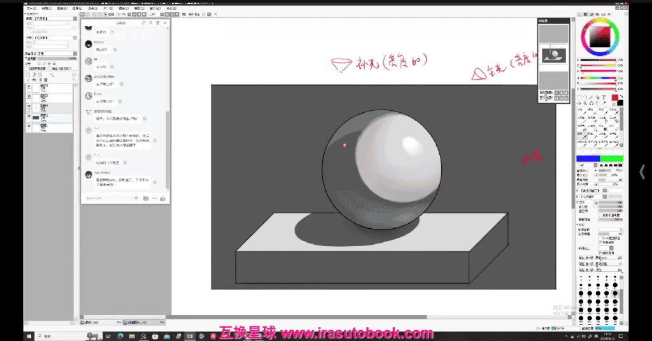Viewport: 652px width, 341px height.
Task: Collapse the color blending settings triangle
Action: click(578, 202)
